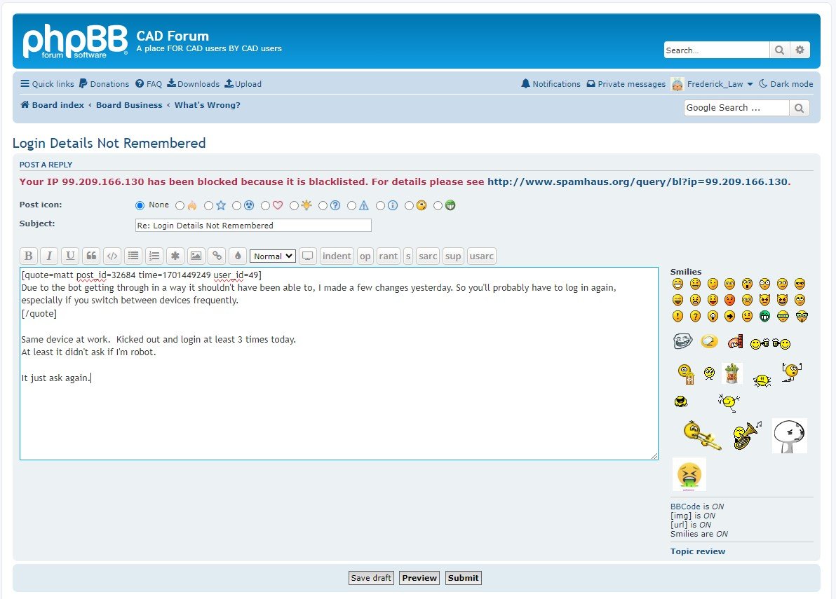Click in the Subject text field
This screenshot has width=836, height=599.
(x=252, y=226)
